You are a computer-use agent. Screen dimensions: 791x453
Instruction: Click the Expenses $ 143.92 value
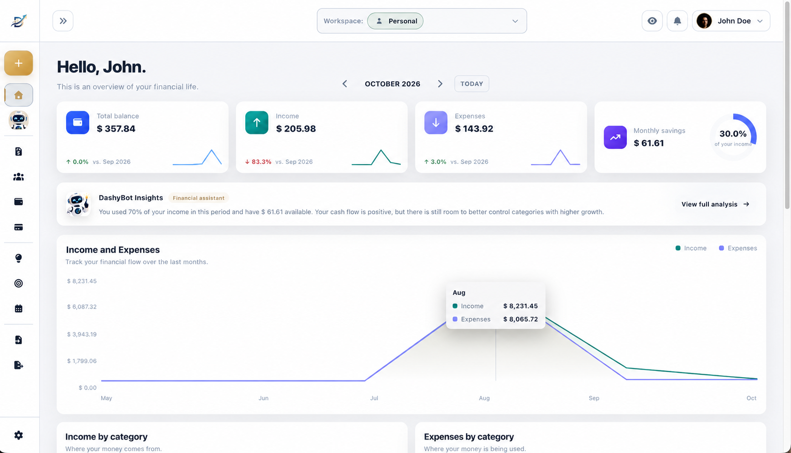(x=474, y=129)
